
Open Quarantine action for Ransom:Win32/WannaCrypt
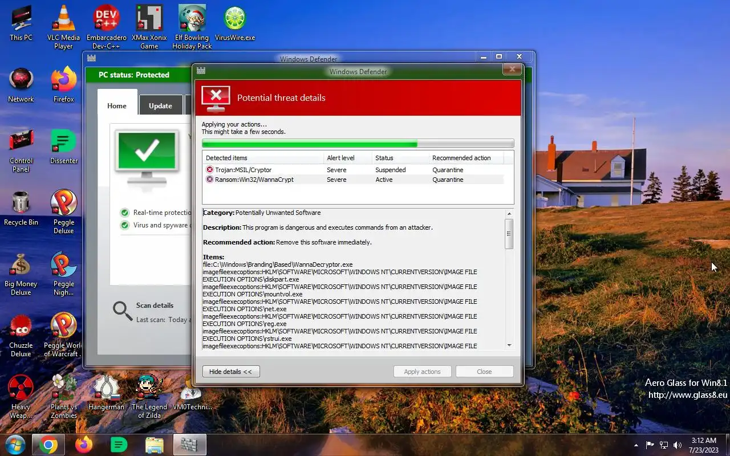(x=448, y=180)
